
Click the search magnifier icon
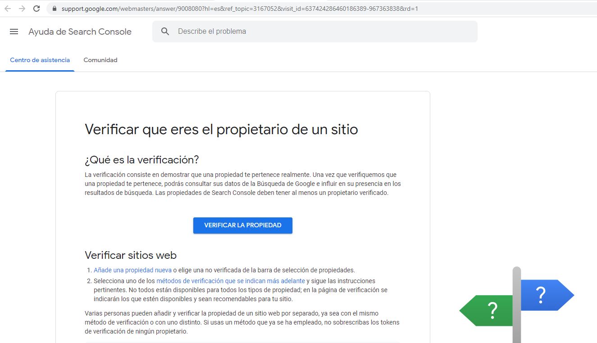(165, 31)
